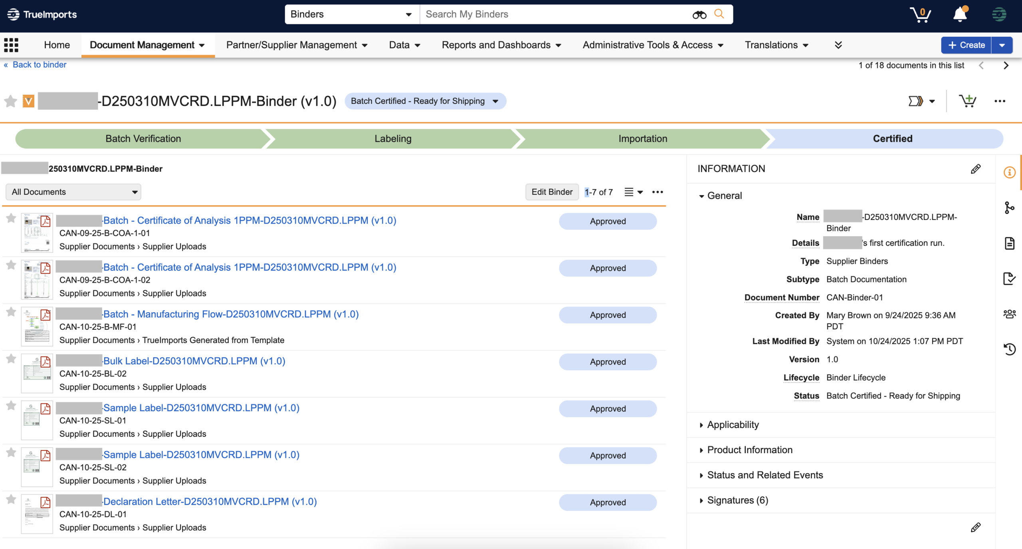
Task: Click the Edit Binder button
Action: [552, 192]
